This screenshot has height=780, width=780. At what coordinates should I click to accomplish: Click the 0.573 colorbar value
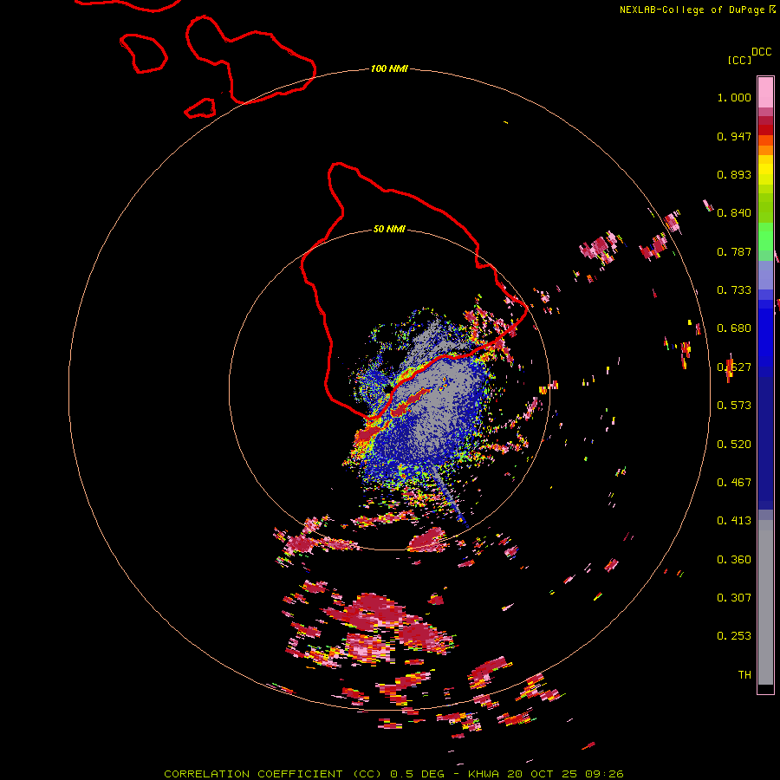[734, 406]
